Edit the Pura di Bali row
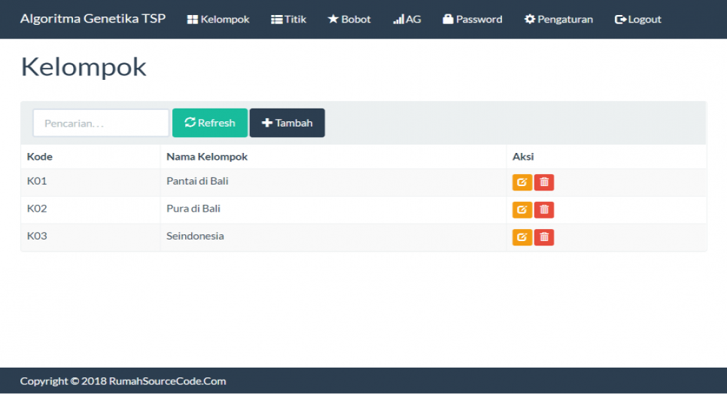The width and height of the screenshot is (727, 394). pyautogui.click(x=522, y=210)
